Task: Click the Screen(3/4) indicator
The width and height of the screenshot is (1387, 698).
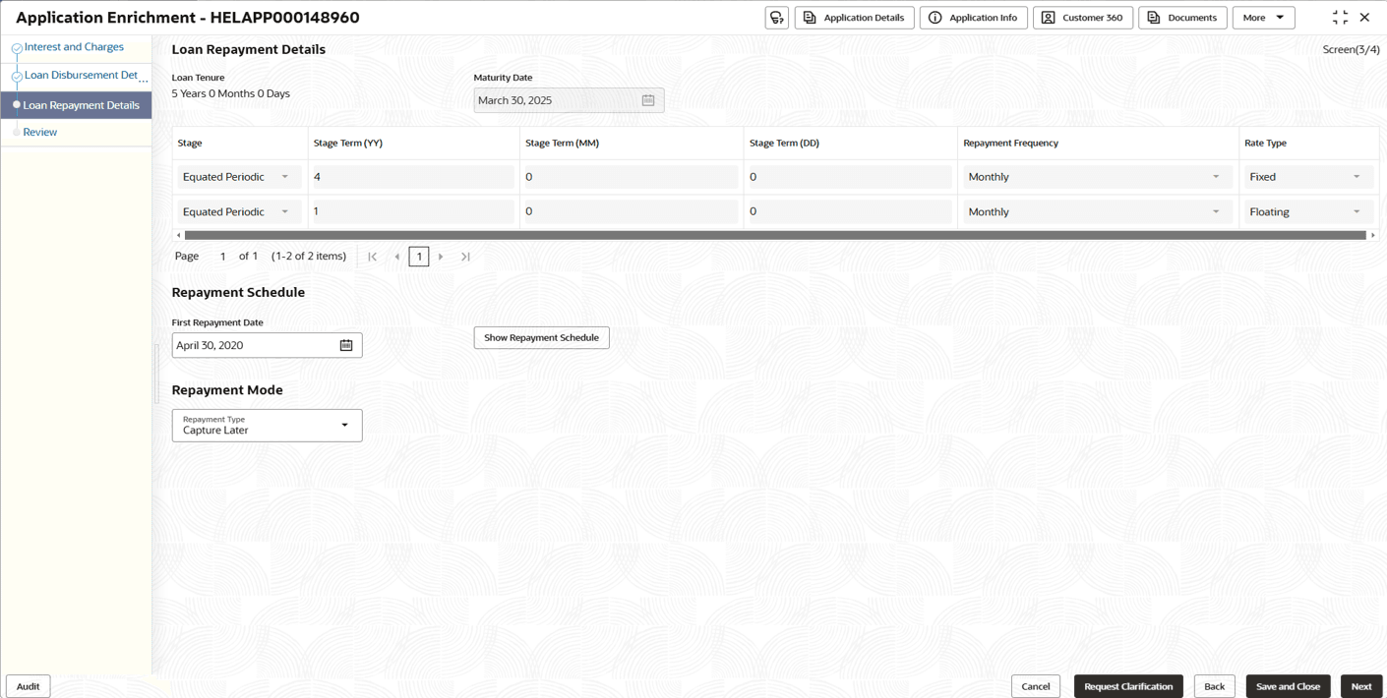Action: (x=1351, y=49)
